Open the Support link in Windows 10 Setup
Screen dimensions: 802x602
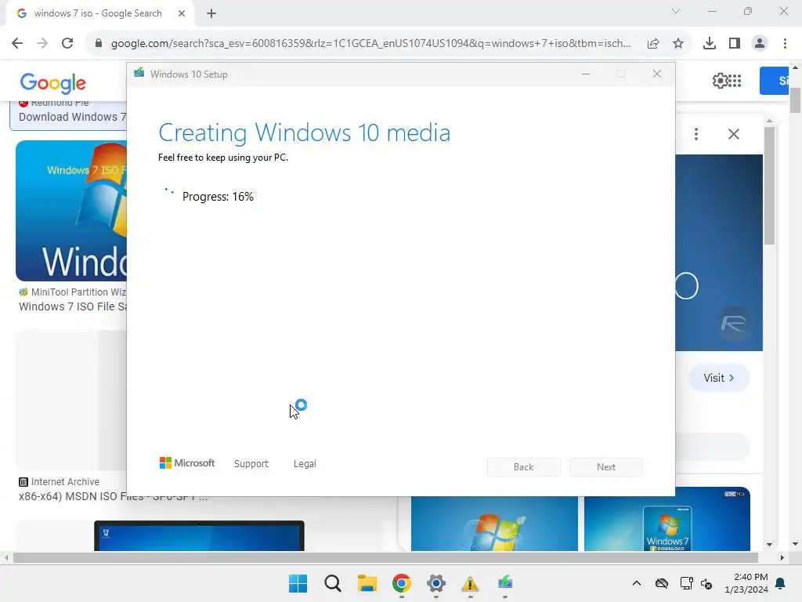251,464
